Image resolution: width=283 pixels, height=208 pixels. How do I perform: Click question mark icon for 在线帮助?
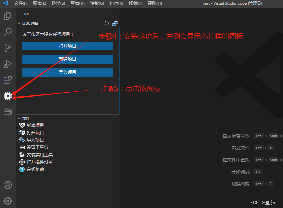click(22, 169)
